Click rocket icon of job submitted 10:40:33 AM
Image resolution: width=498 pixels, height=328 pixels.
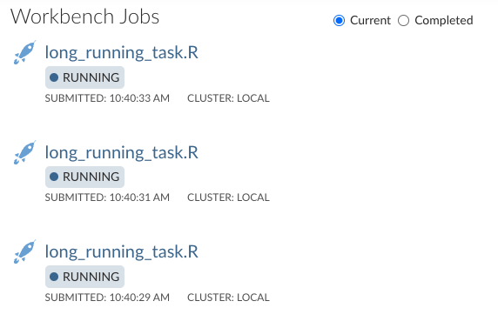24,52
